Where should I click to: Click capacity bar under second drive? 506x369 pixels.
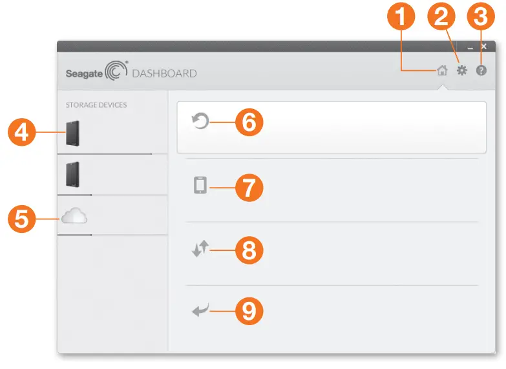[x=74, y=195]
